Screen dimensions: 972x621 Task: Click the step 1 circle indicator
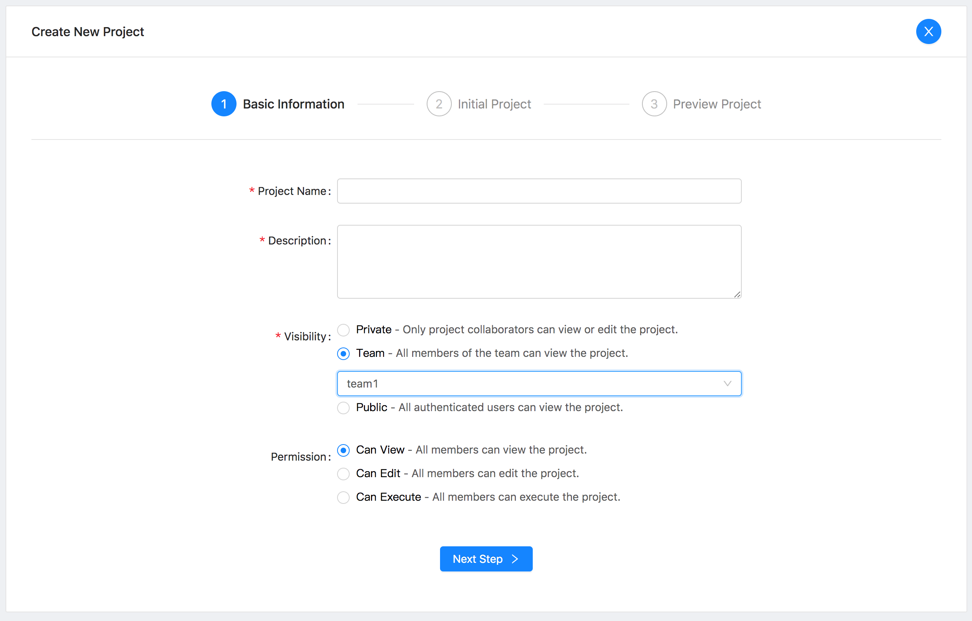[224, 104]
